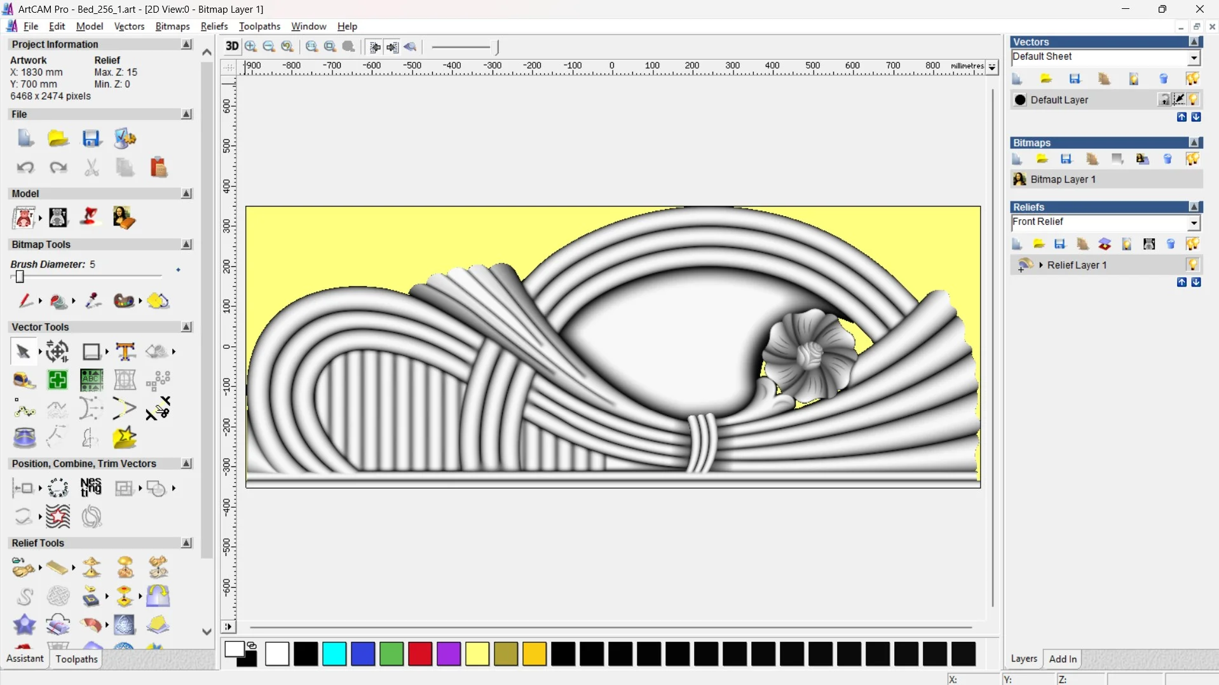The image size is (1219, 685).
Task: Toggle Default Layer visibility light bulb
Action: 1193,100
